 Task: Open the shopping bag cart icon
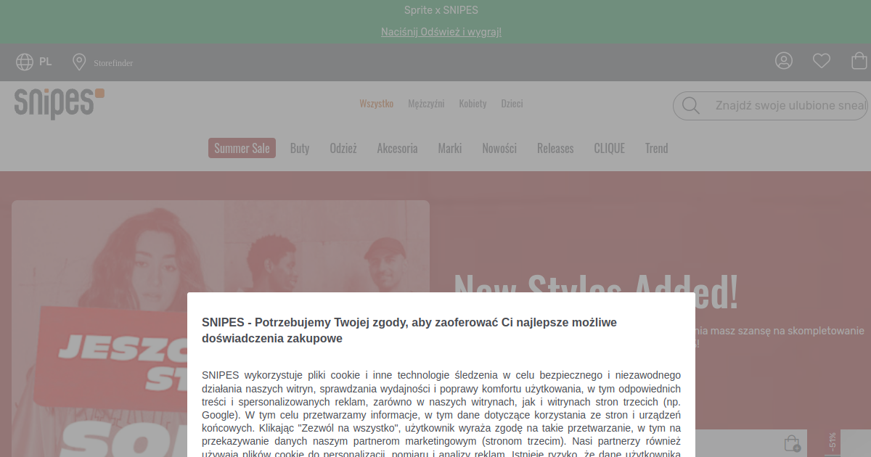tap(859, 61)
